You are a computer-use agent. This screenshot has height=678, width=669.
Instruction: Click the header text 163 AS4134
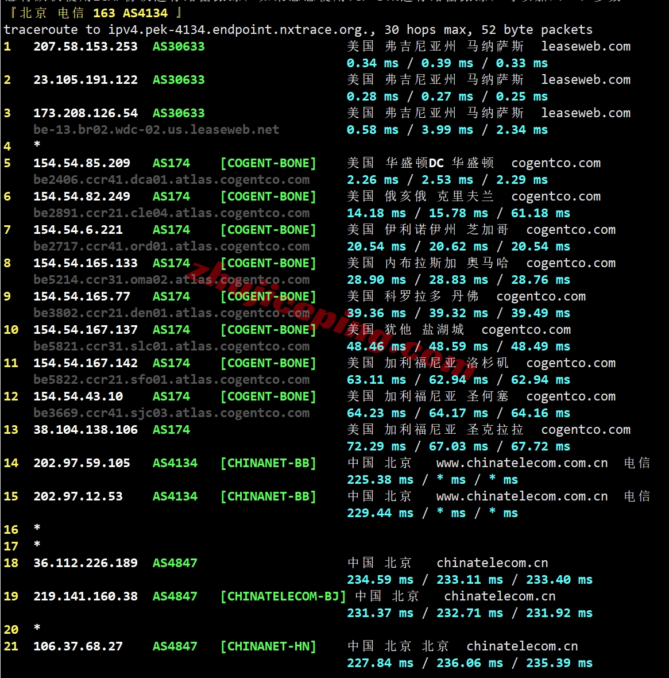pos(130,13)
